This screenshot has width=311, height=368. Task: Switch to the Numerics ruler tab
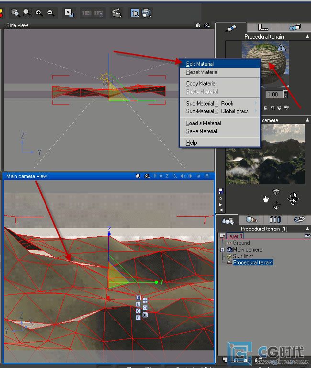point(263,28)
